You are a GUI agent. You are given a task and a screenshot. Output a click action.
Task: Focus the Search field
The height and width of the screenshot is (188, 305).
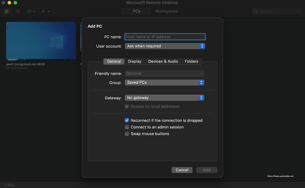(276, 12)
